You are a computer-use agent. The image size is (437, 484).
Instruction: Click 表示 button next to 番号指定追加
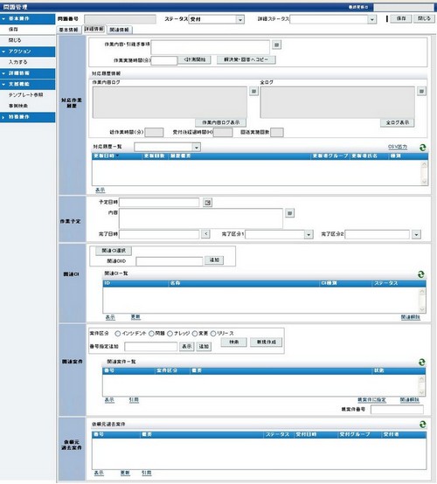pos(187,347)
